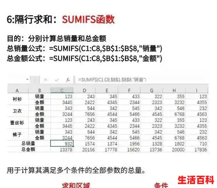Click 裤子 销量 value 545 in column F
Viewport: 217px width, 188px height.
pos(129,132)
